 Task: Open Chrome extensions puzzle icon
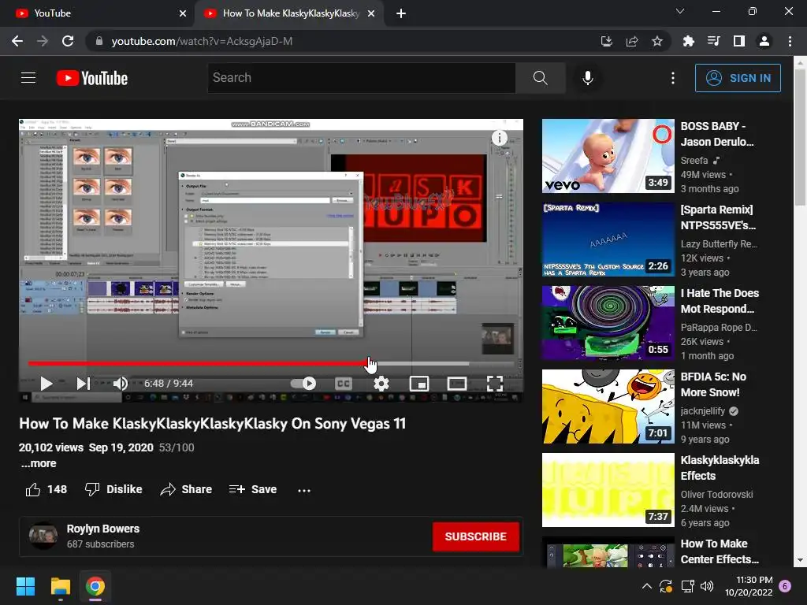tap(689, 41)
